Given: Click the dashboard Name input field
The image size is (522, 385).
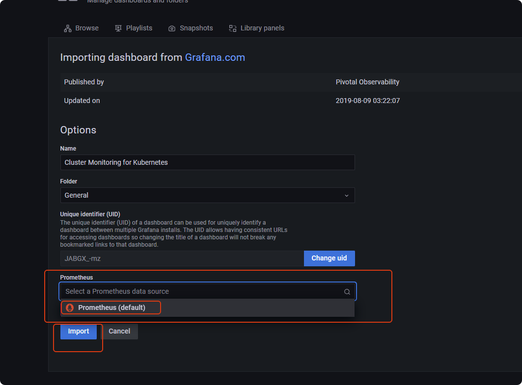Looking at the screenshot, I should coord(207,162).
